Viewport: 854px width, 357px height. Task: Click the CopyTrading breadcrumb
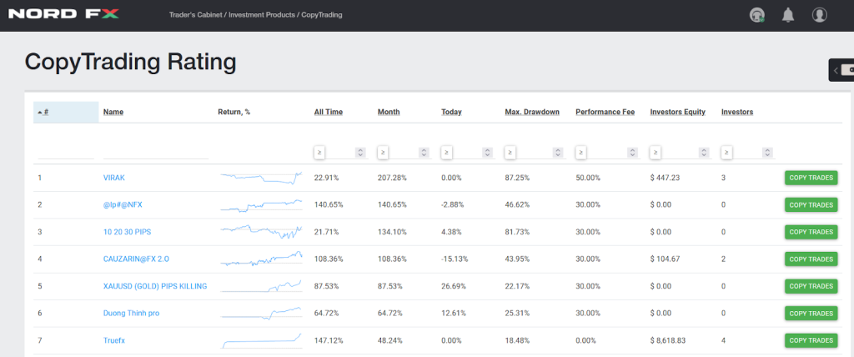(322, 15)
